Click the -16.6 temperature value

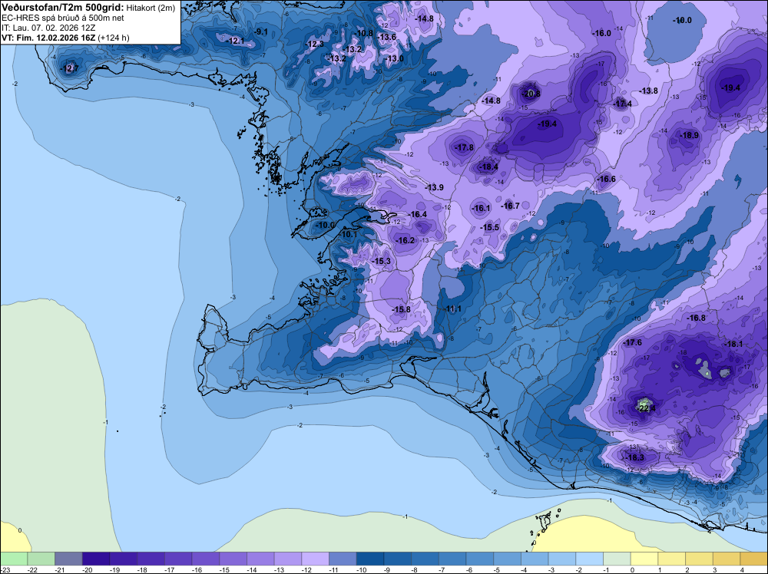click(x=607, y=179)
